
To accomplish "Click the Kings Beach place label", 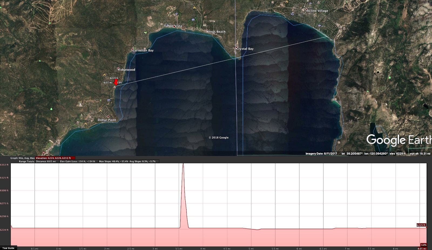I will pyautogui.click(x=216, y=32).
